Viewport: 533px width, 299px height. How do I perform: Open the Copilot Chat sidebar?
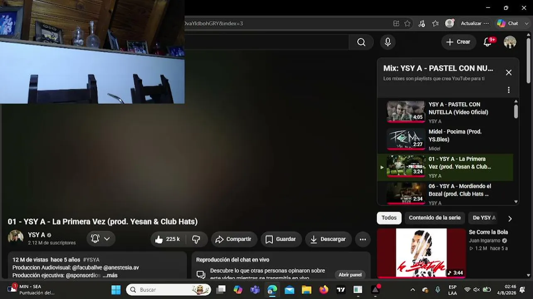(508, 23)
